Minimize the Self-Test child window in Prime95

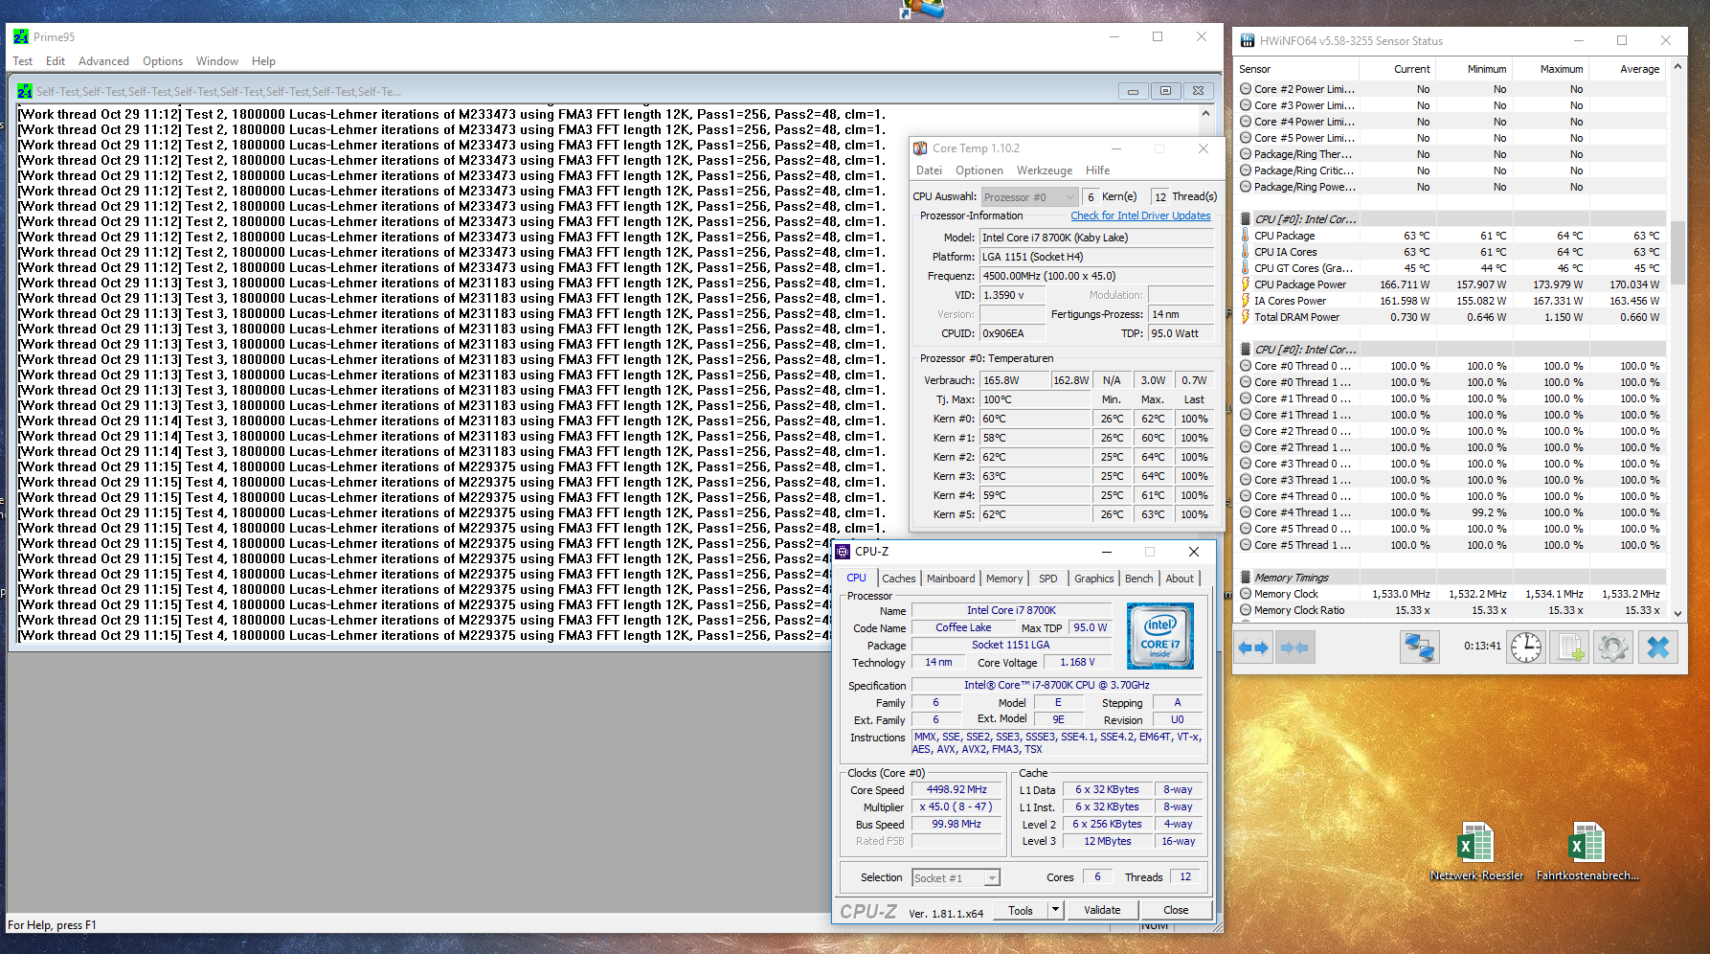click(1133, 91)
